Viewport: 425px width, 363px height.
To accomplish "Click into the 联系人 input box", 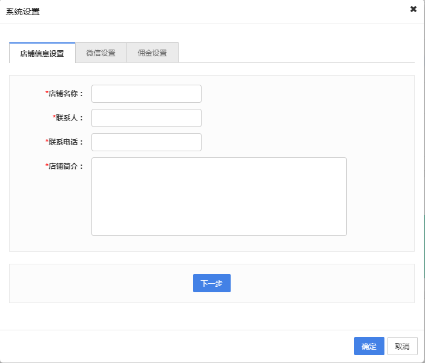I will (x=146, y=118).
